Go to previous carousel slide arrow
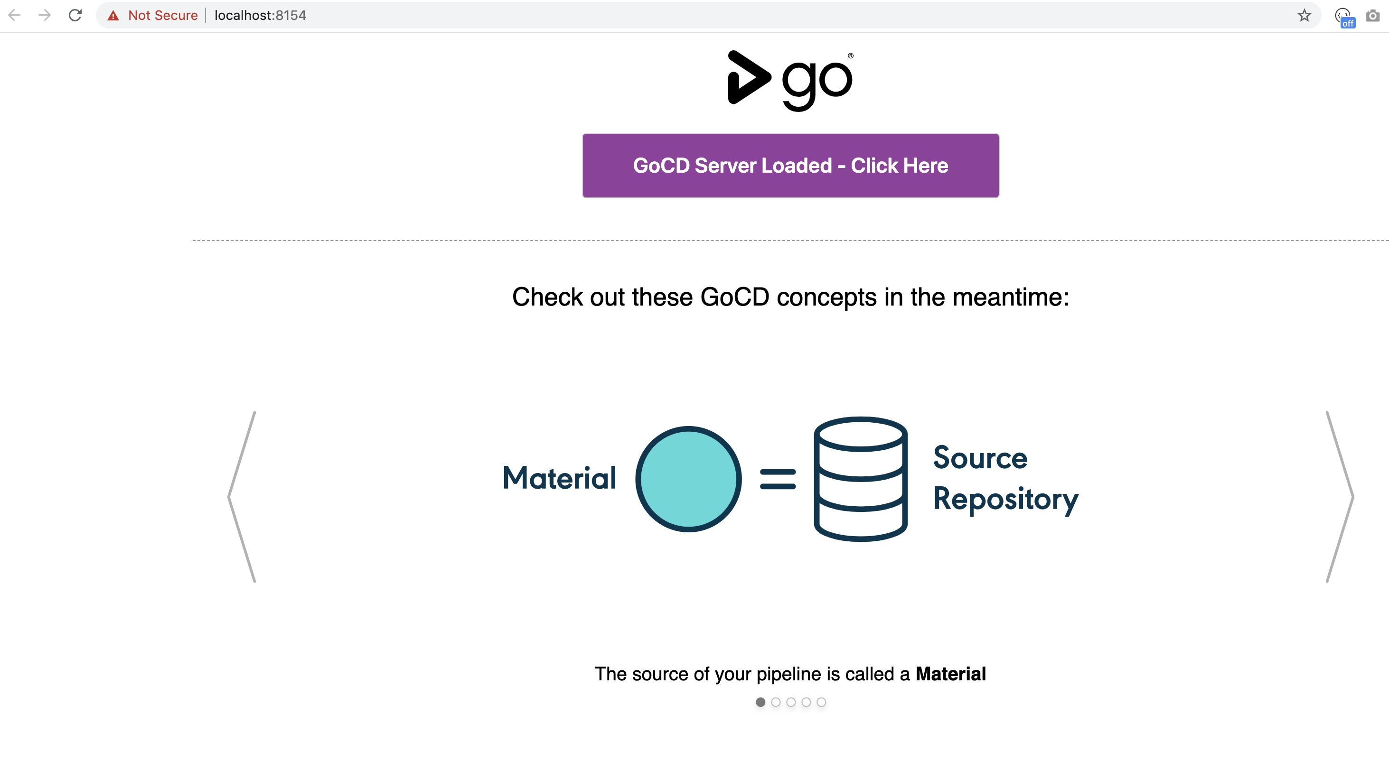This screenshot has width=1389, height=761. pos(242,496)
